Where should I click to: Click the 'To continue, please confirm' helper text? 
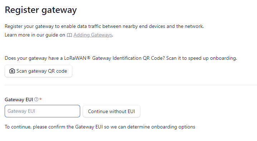click(100, 127)
